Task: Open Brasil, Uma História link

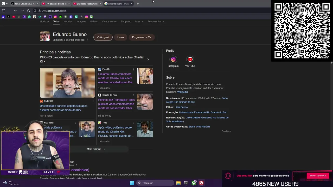Action: click(x=199, y=127)
